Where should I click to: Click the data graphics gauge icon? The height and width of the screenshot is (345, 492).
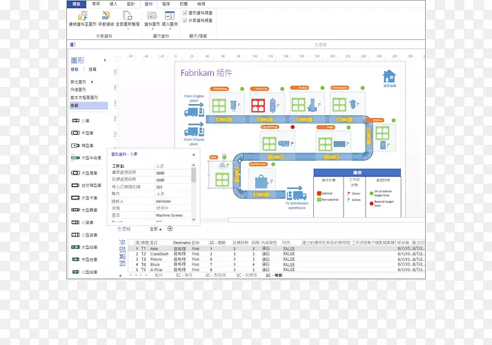(x=152, y=16)
